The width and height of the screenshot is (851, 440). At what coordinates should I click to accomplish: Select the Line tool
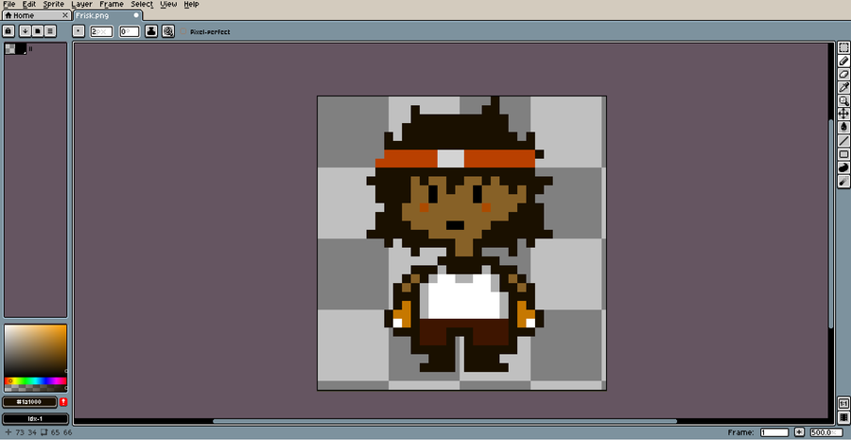tap(843, 141)
